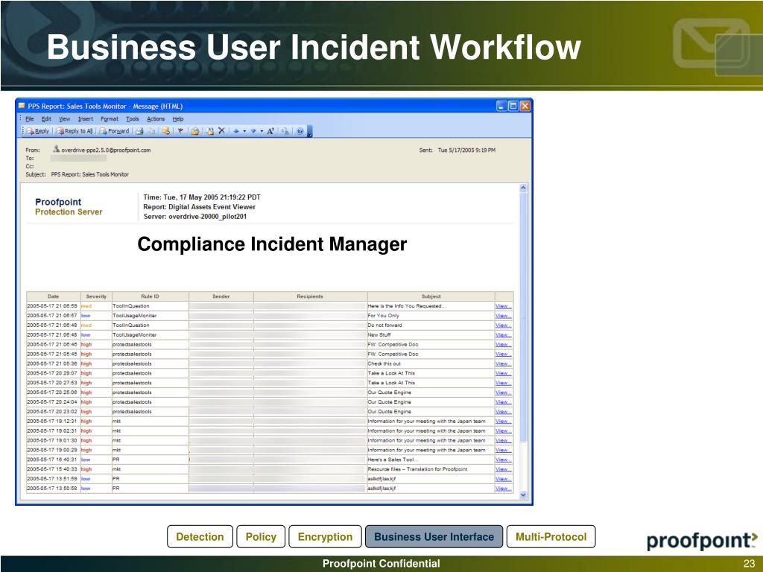Open View link for 'Check this out'
Screen dimensions: 763x572
[x=503, y=363]
